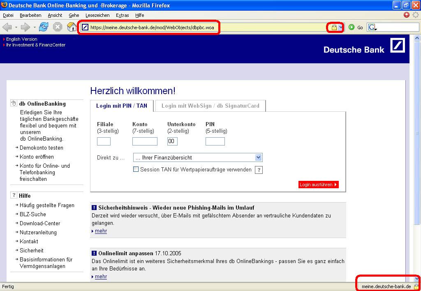421x291 pixels.
Task: Open the Ansicht menu
Action: (x=55, y=15)
